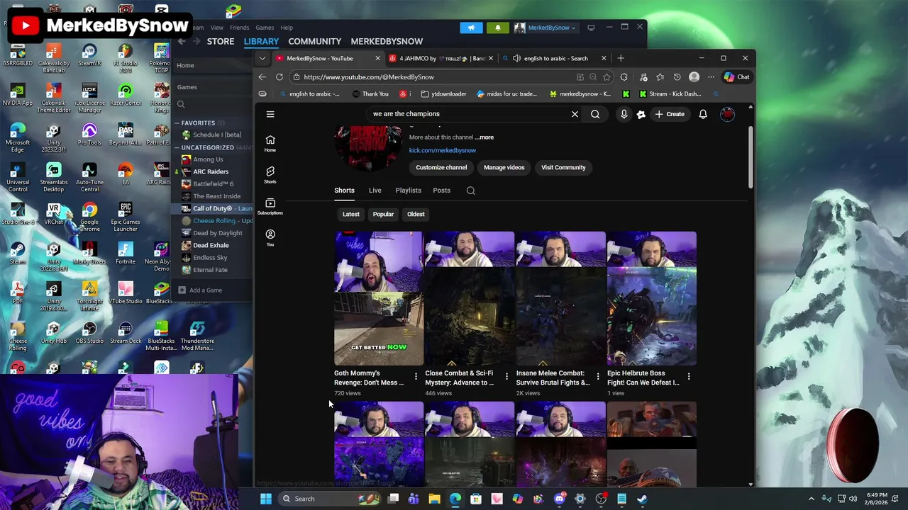Open Discord from the taskbar
Image resolution: width=908 pixels, height=510 pixels.
point(559,499)
